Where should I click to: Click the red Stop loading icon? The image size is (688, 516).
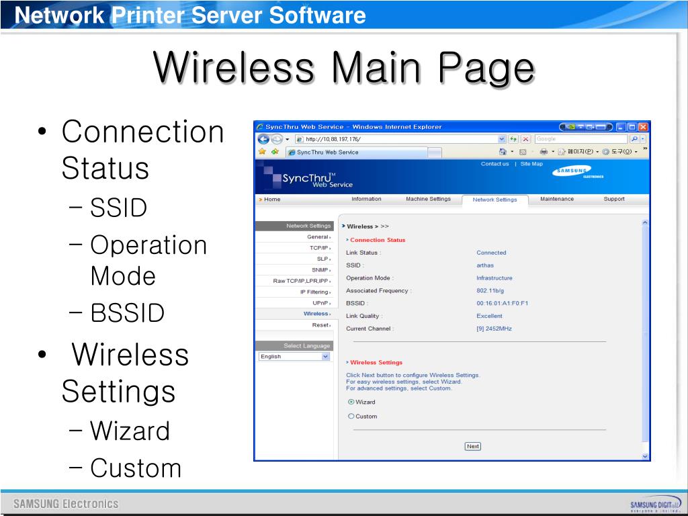click(525, 139)
